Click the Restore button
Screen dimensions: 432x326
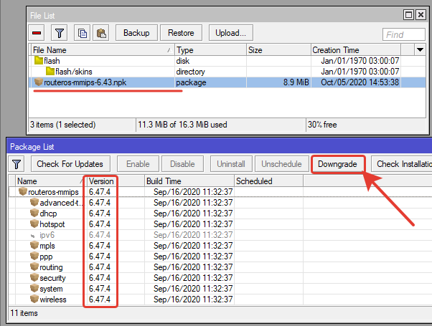(x=181, y=33)
